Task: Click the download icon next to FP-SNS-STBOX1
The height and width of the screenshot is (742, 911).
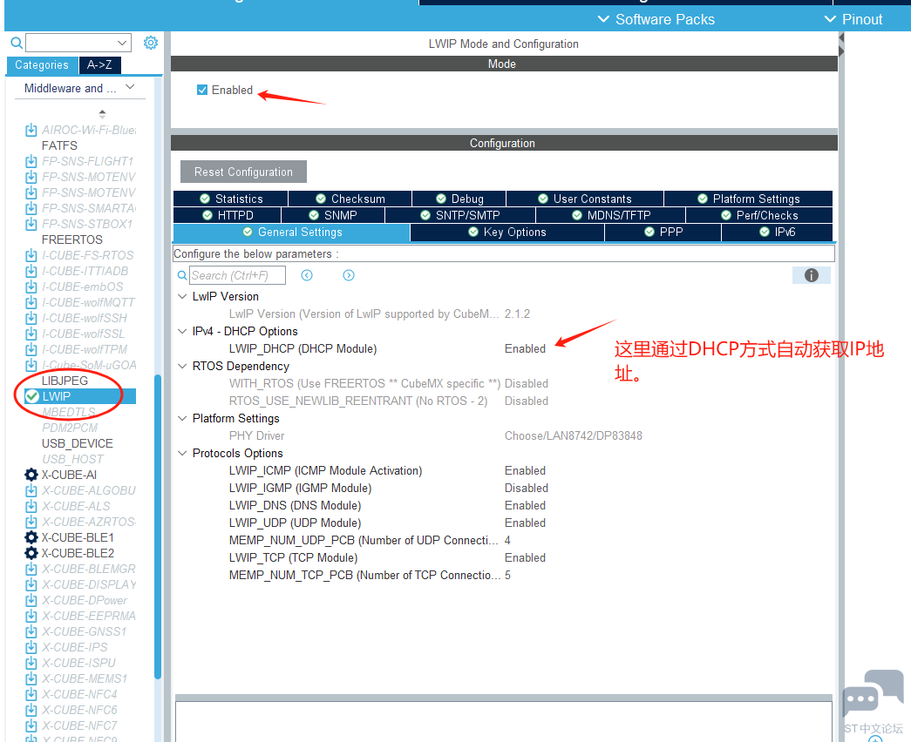Action: click(31, 224)
